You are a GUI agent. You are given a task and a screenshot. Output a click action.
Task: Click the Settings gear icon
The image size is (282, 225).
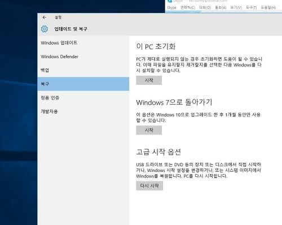click(45, 29)
